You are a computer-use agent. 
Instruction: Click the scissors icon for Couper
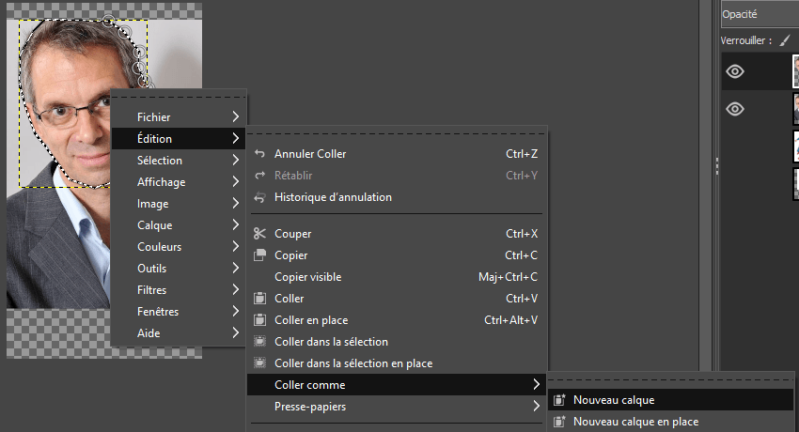pyautogui.click(x=259, y=234)
